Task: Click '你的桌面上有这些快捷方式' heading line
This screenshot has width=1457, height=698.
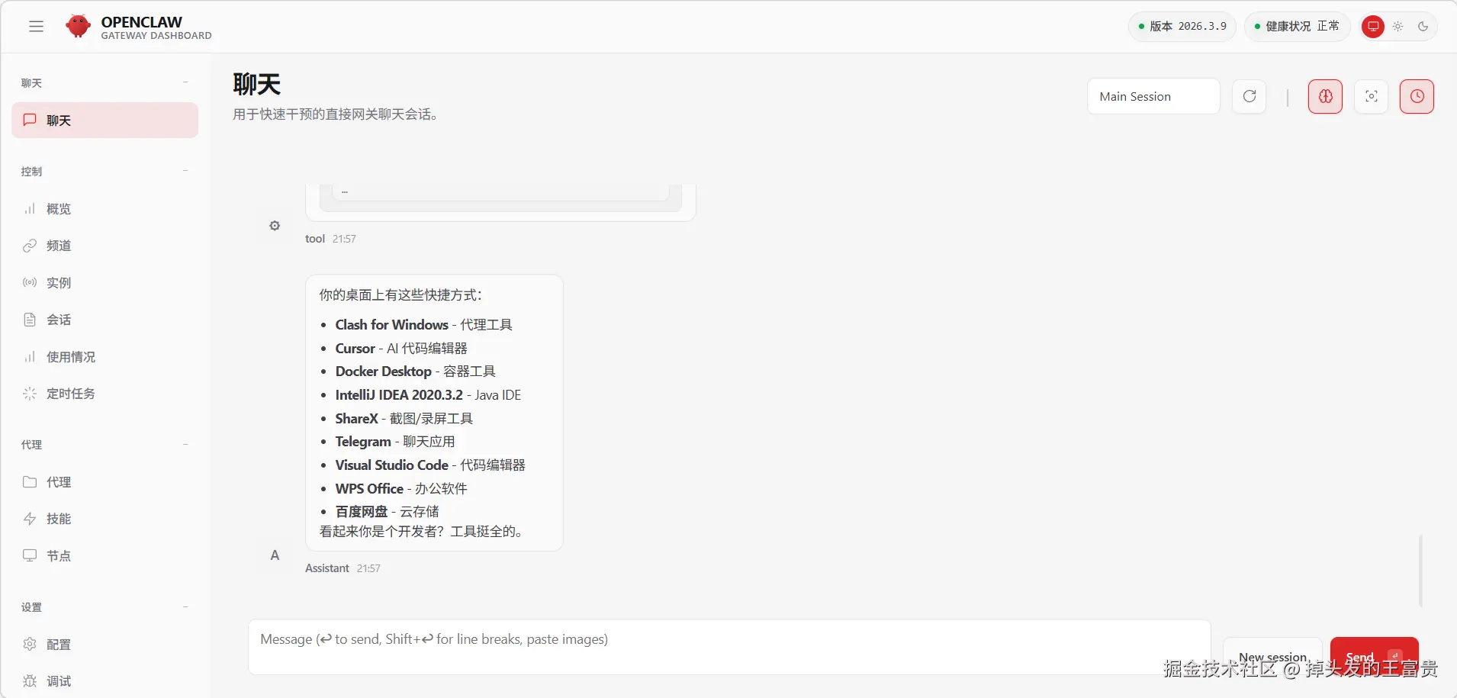Action: point(400,295)
